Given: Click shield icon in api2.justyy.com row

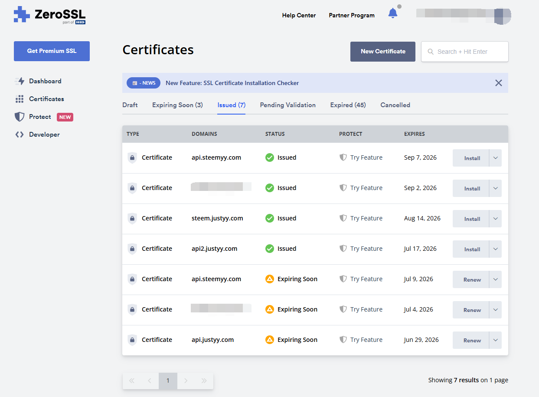Looking at the screenshot, I should coord(343,249).
